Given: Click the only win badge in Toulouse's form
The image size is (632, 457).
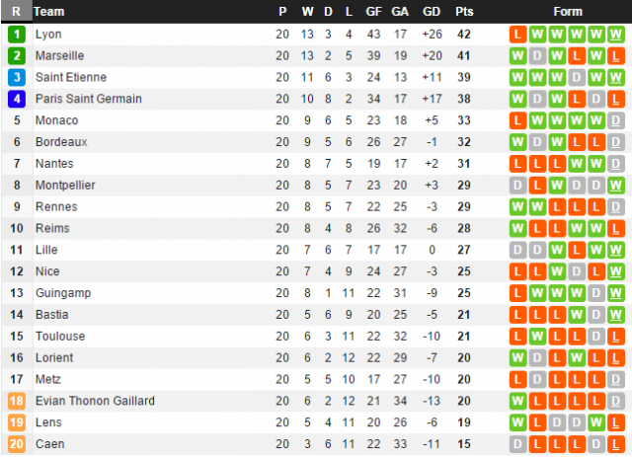Looking at the screenshot, I should pos(537,336).
